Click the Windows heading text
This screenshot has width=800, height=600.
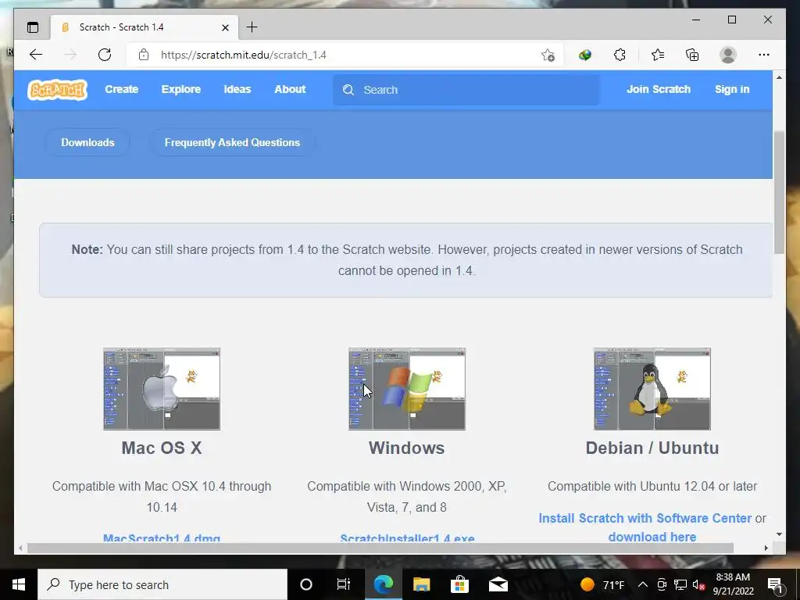click(x=406, y=448)
